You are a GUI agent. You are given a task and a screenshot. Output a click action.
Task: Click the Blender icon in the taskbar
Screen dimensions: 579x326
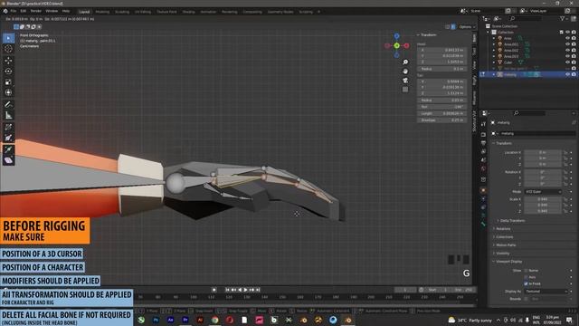[347, 320]
